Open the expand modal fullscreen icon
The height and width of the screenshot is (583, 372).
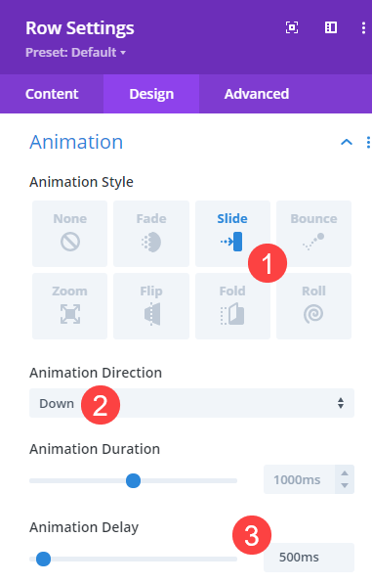(x=292, y=27)
